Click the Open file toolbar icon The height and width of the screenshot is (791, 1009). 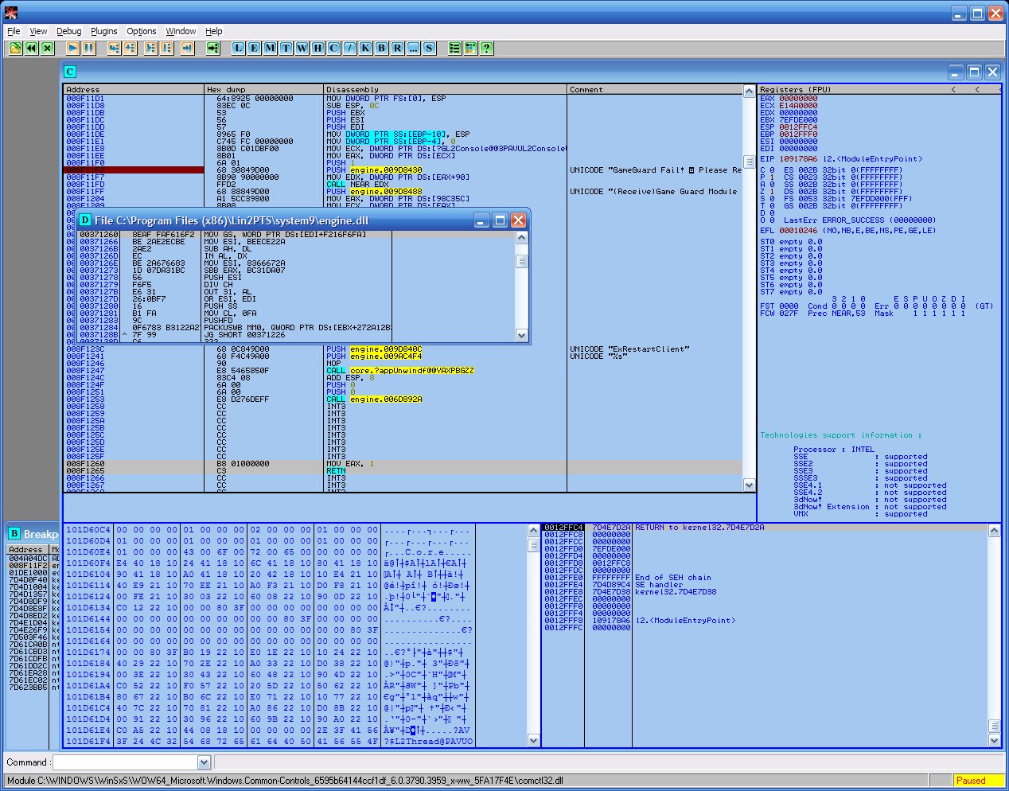(x=15, y=48)
